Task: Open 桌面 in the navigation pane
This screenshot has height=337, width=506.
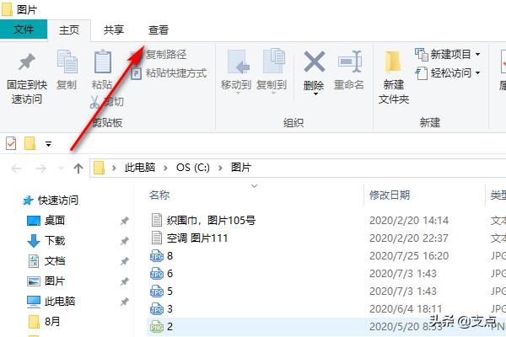Action: (x=55, y=221)
